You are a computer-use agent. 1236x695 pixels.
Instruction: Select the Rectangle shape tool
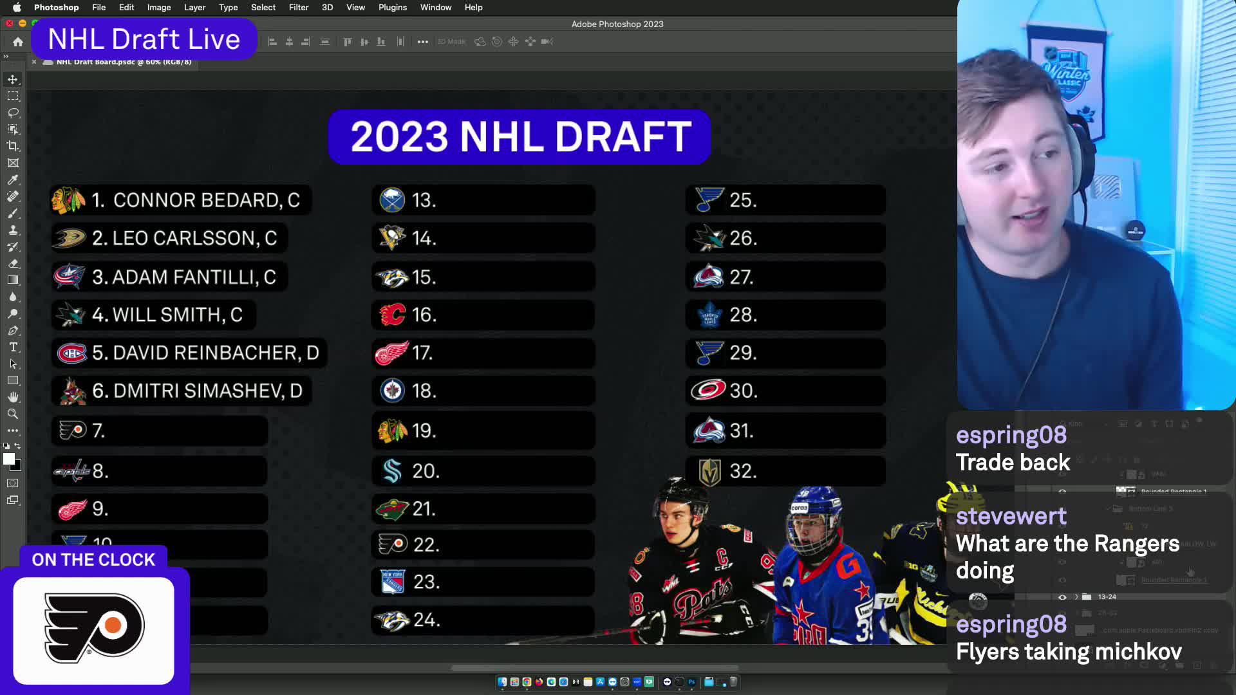[x=13, y=380]
